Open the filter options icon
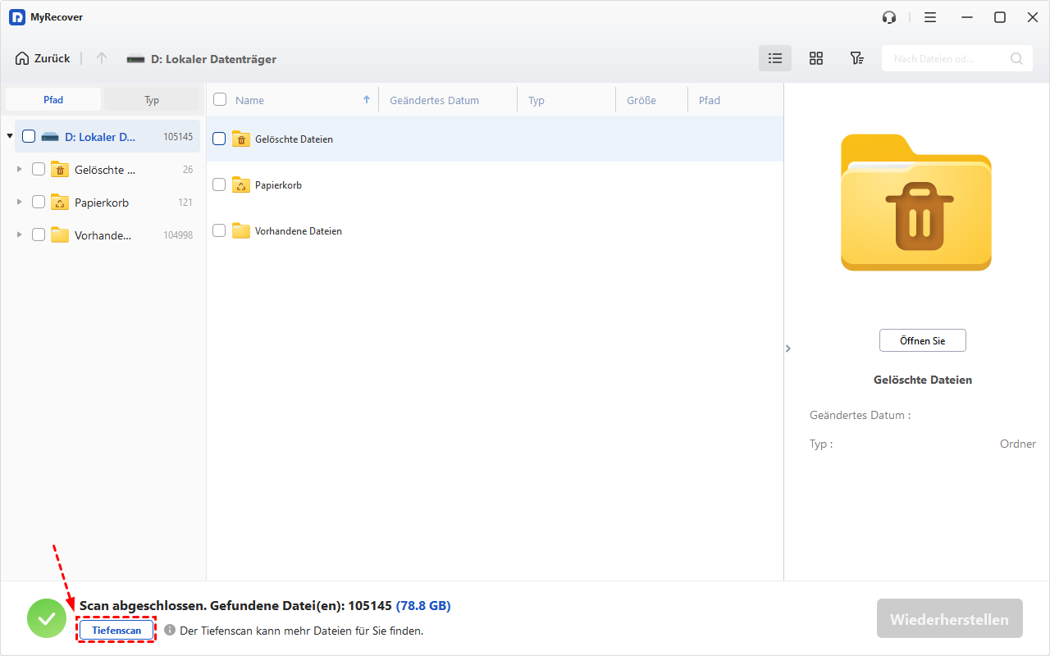1050x656 pixels. [x=856, y=58]
